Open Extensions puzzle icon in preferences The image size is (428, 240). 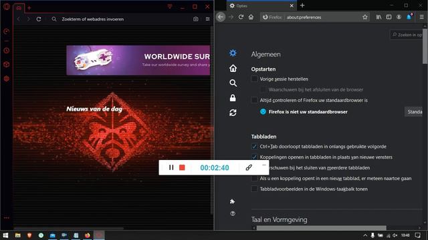tap(232, 201)
